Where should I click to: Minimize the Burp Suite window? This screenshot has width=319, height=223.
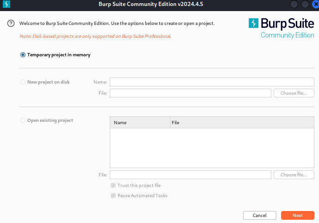click(x=294, y=4)
